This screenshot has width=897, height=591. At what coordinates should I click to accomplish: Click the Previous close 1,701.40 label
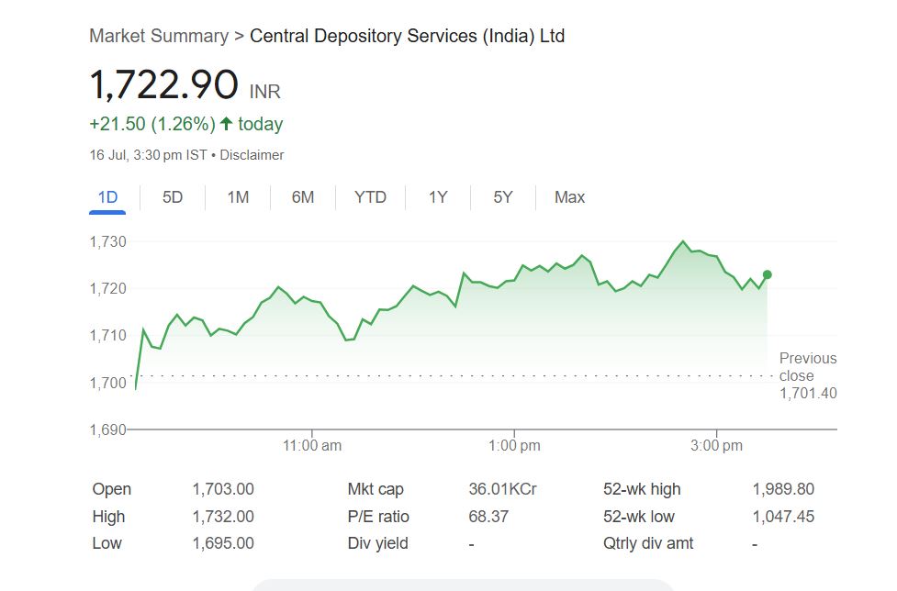[x=808, y=375]
